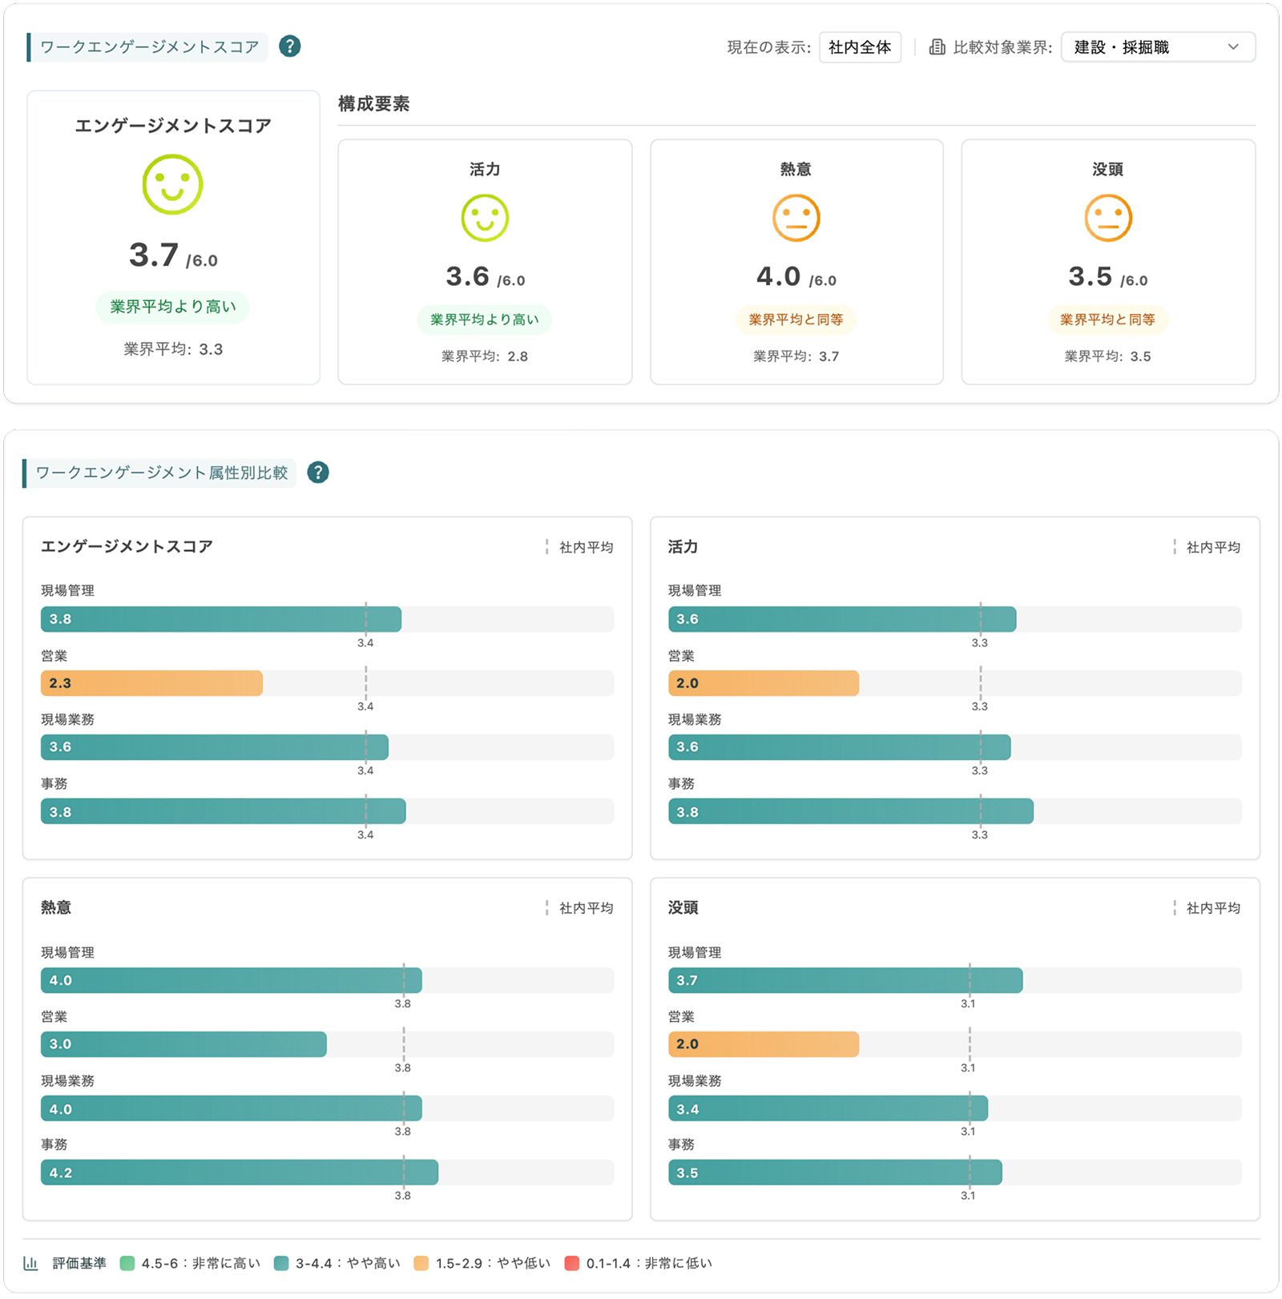Click the dropdown chevron for 比較対象業界
This screenshot has height=1299, width=1282.
coord(1233,47)
